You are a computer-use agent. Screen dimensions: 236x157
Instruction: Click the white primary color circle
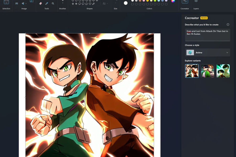point(126,3)
